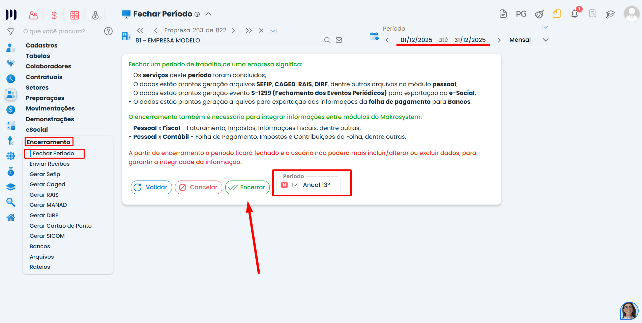Open the notifications bell icon

[x=575, y=14]
